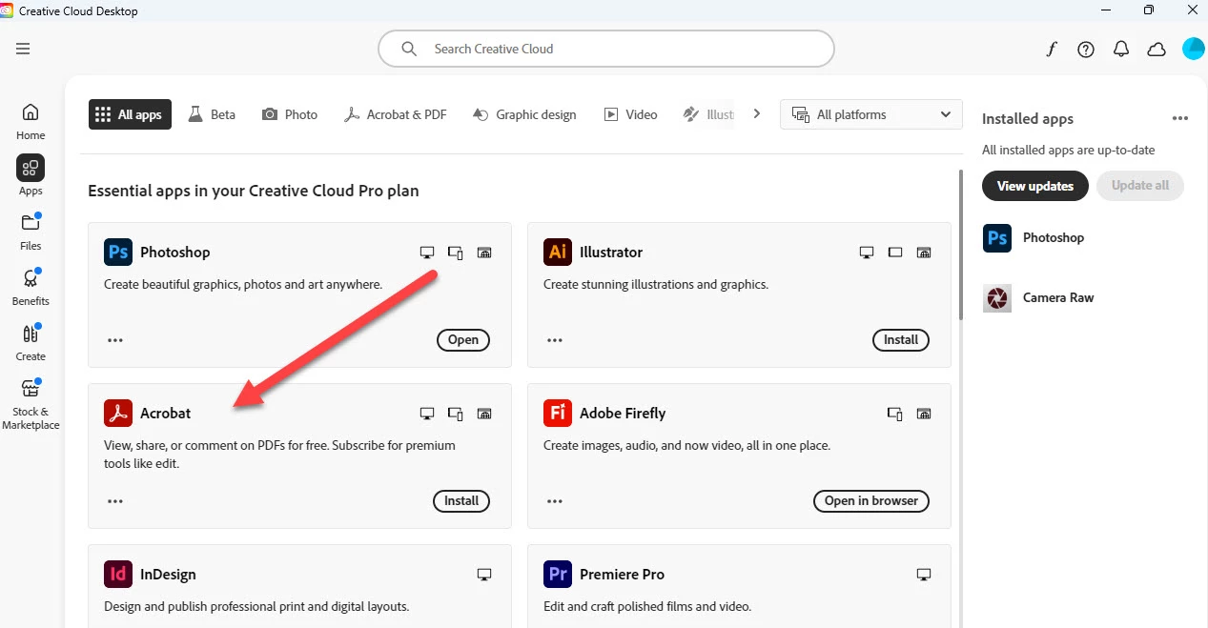1208x628 pixels.
Task: Click 'All installed apps are up-to-date' text
Action: point(1069,151)
